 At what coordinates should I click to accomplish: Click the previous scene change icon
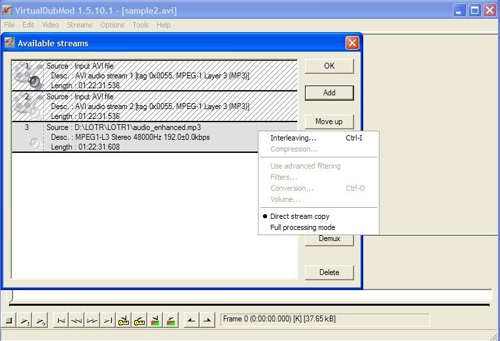[x=155, y=320]
